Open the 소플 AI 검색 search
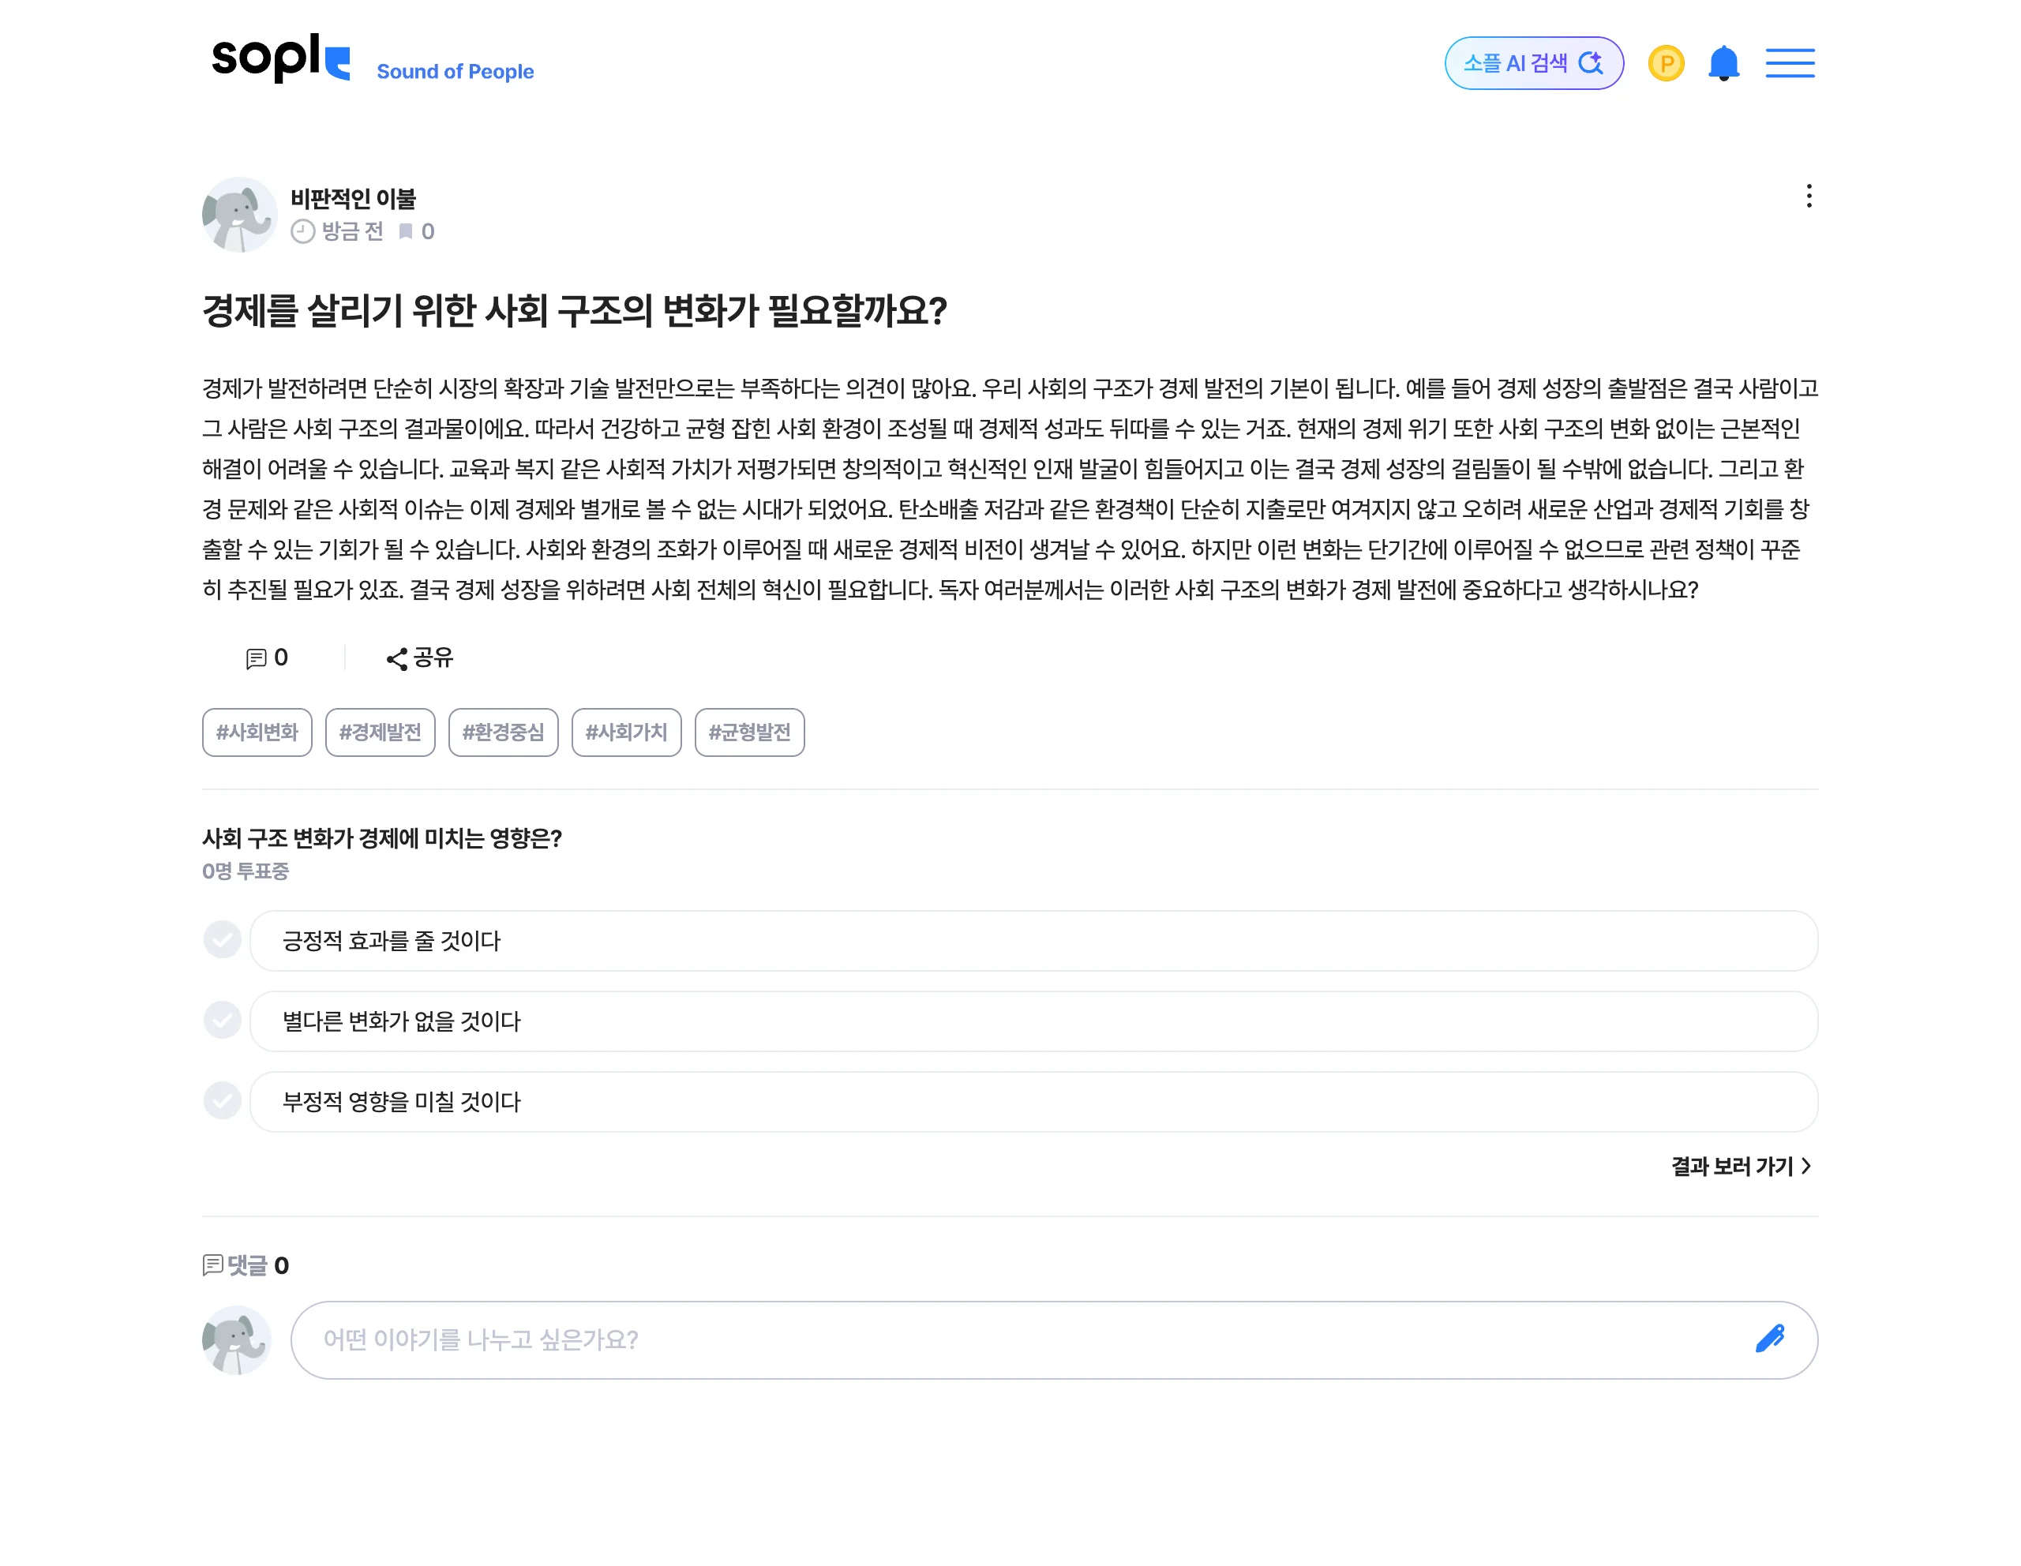This screenshot has height=1566, width=2021. [1532, 62]
